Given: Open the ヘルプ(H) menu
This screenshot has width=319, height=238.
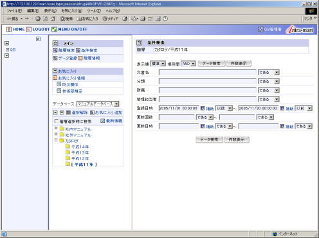Looking at the screenshot, I should coord(113,11).
